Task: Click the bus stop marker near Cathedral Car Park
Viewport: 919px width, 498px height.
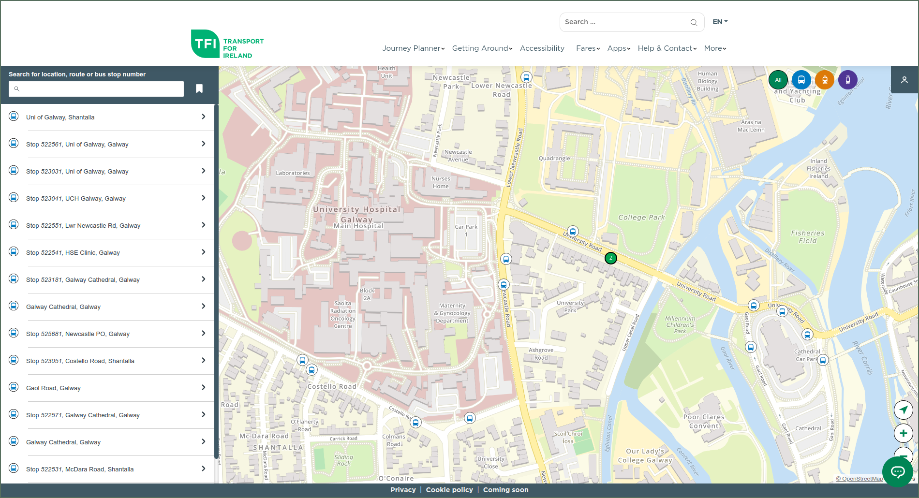Action: (x=823, y=360)
